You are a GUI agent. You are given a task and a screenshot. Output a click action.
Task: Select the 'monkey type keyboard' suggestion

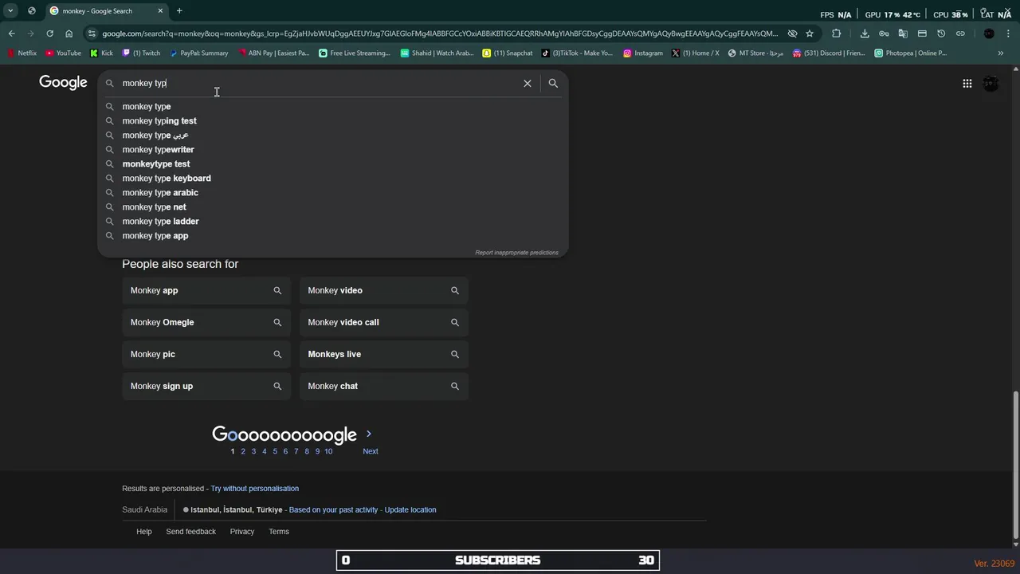(x=332, y=178)
